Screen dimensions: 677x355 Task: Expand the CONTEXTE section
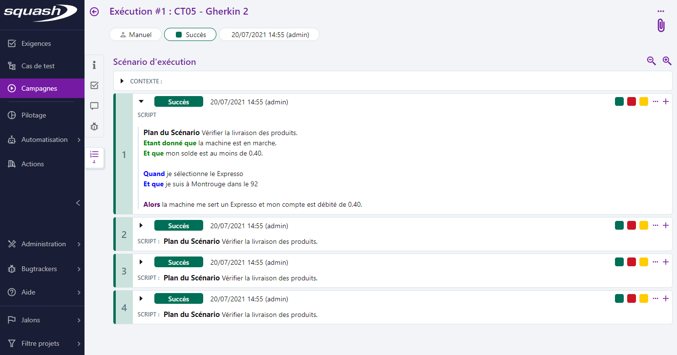(122, 81)
